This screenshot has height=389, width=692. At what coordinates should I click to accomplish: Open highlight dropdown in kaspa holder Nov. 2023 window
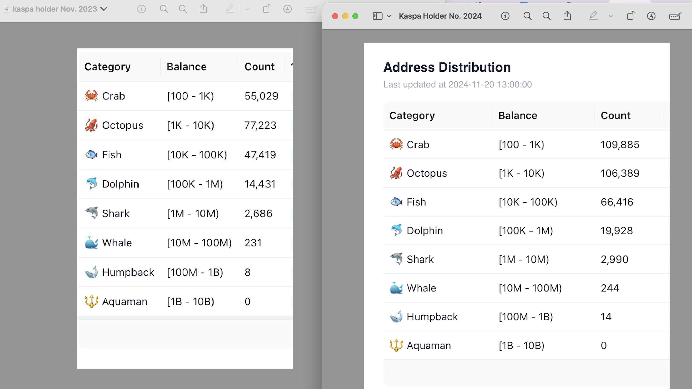[x=247, y=9]
